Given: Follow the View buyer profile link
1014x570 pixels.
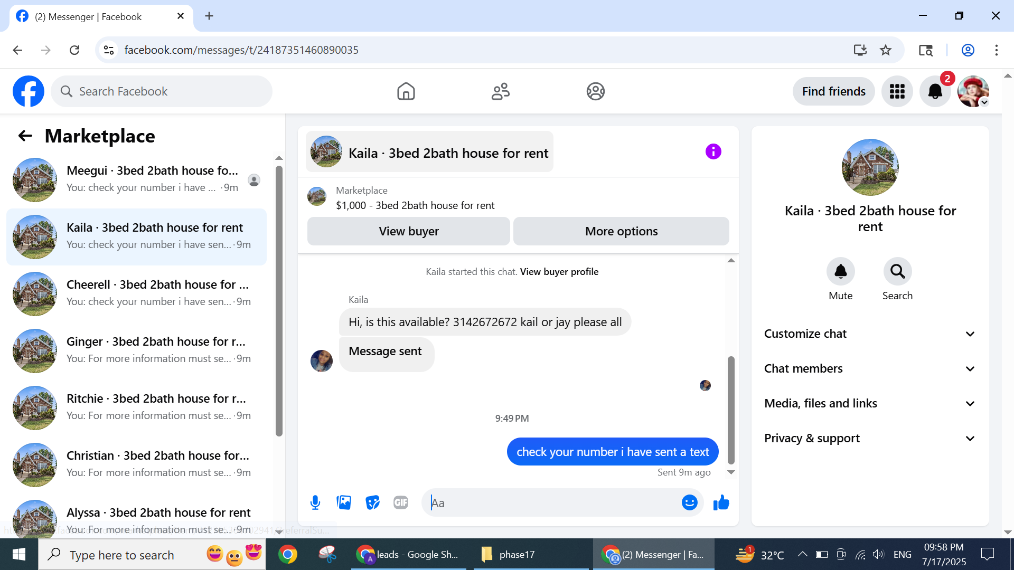Looking at the screenshot, I should click(559, 272).
